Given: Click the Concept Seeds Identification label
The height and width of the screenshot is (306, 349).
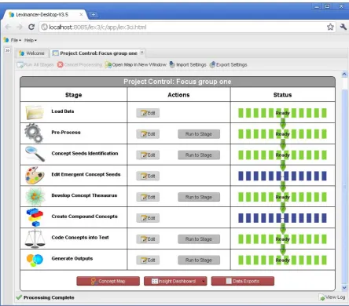Looking at the screenshot, I should pyautogui.click(x=85, y=153).
